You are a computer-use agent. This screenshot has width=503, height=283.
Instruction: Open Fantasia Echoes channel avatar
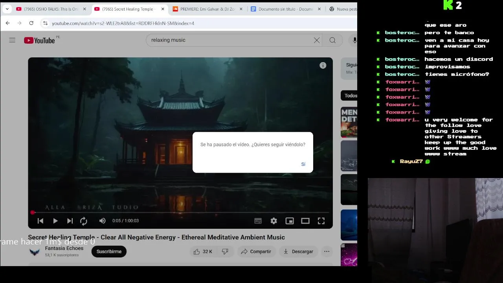(x=35, y=252)
